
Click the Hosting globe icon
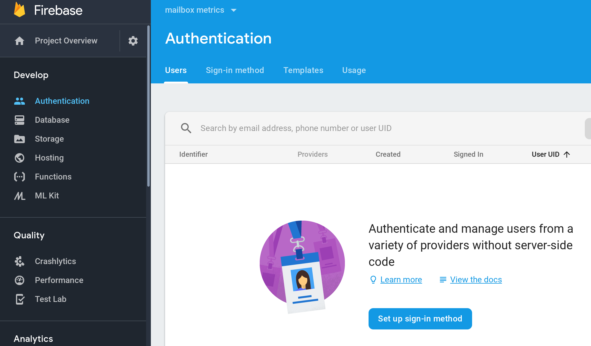click(x=20, y=158)
